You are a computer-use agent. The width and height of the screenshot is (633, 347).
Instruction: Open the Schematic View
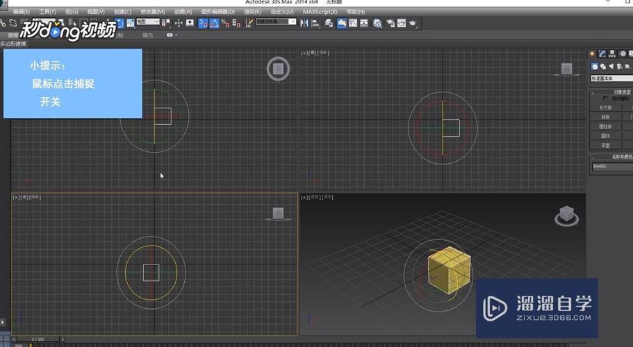pyautogui.click(x=363, y=24)
